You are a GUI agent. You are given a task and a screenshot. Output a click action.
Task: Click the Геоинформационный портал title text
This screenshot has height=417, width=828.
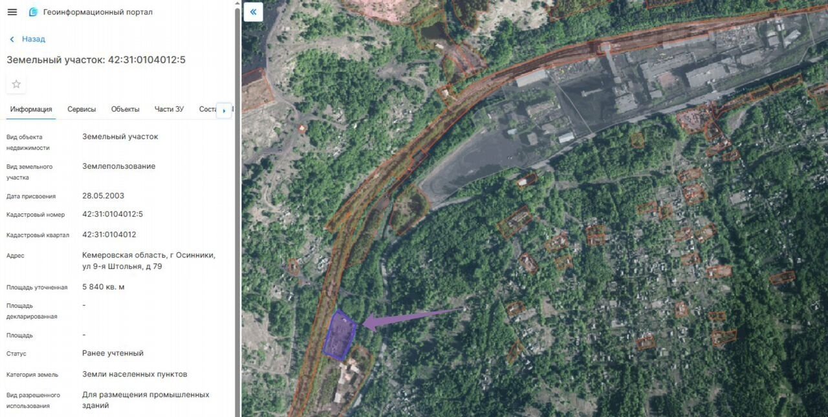tap(98, 12)
